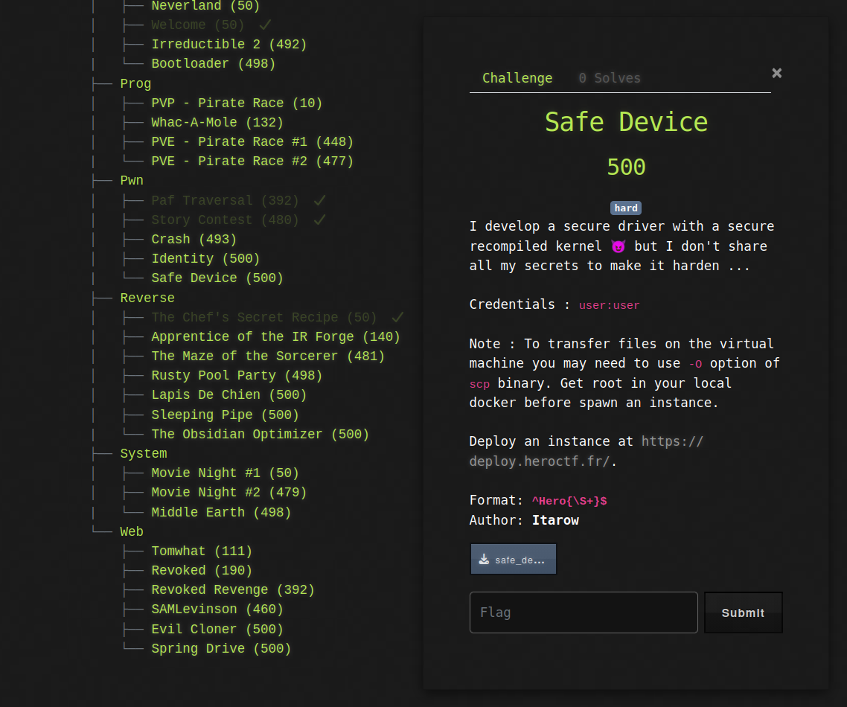Select Rusty Pool Party (498)
This screenshot has height=707, width=847.
(237, 375)
